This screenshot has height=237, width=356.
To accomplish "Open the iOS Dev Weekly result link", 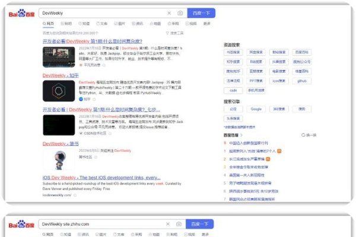I will point(101,178).
